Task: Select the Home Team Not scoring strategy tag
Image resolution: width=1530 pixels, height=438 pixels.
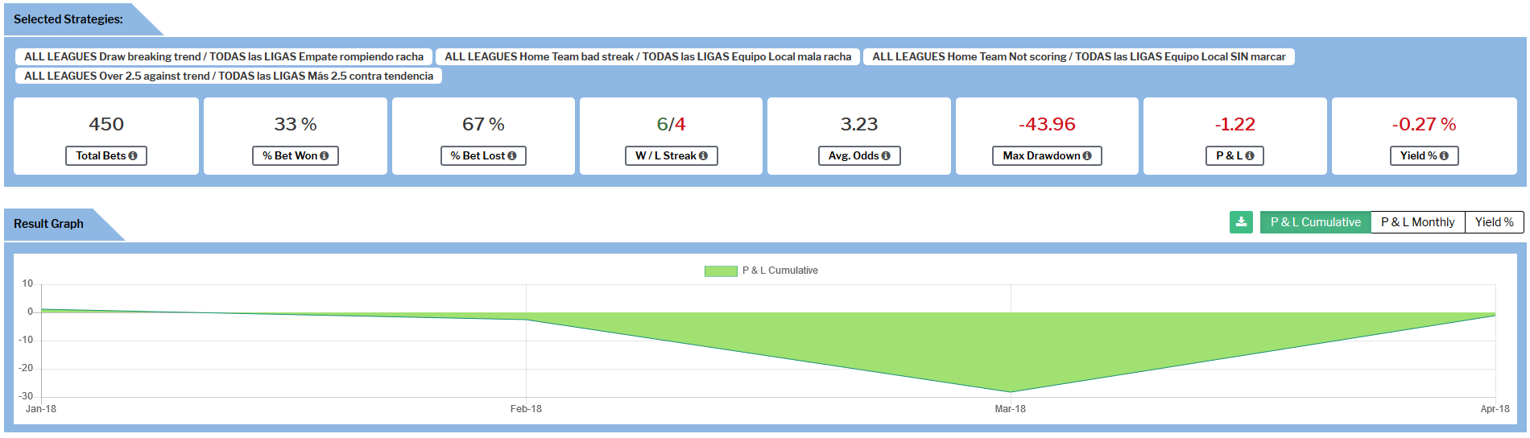Action: (1078, 57)
